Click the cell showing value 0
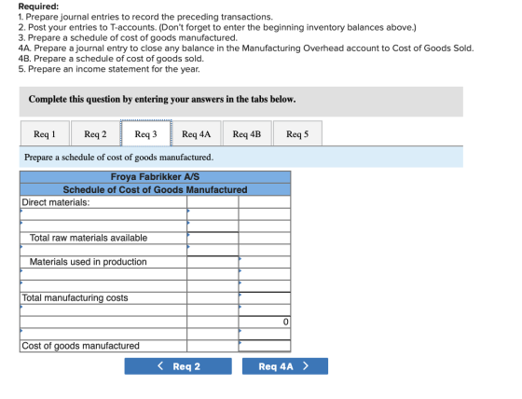522x399 pixels. point(265,322)
